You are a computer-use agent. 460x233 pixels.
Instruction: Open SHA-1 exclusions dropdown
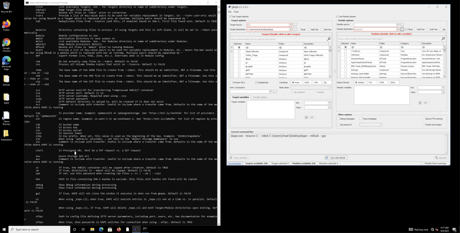coord(270,91)
